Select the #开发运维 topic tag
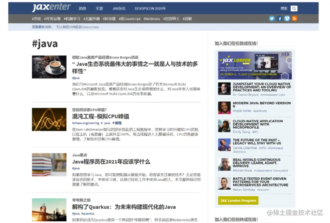The width and height of the screenshot is (330, 223). pyautogui.click(x=52, y=19)
